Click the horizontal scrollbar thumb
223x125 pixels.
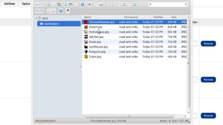click(129, 116)
